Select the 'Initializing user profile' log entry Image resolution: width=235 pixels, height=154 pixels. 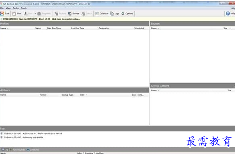[23, 138]
